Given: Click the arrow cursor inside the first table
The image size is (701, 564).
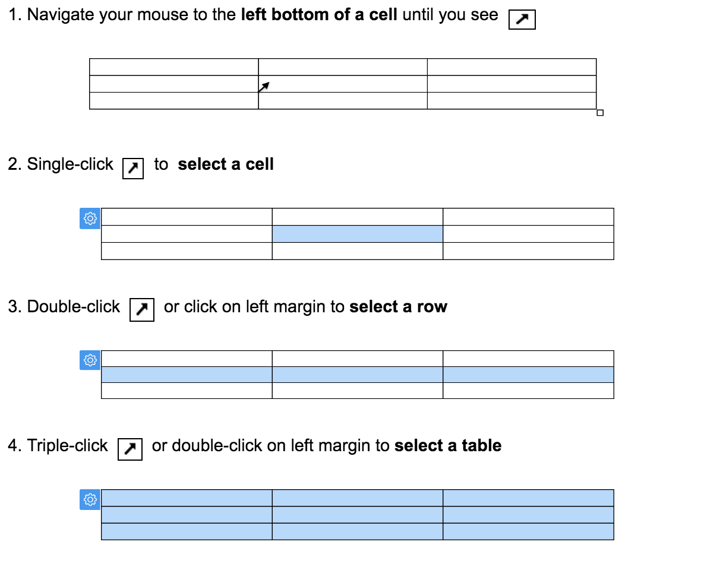Looking at the screenshot, I should [264, 87].
